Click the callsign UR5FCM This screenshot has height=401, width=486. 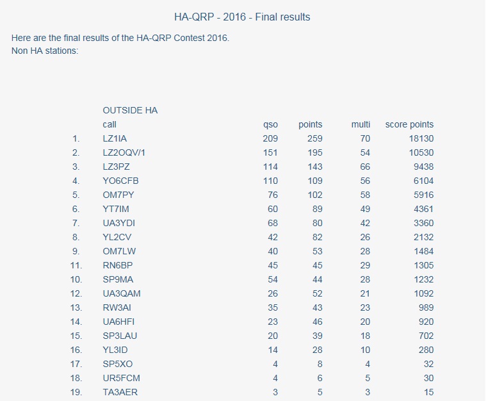coord(120,378)
